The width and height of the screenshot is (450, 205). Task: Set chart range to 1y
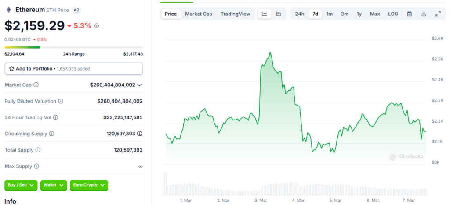[x=359, y=14]
